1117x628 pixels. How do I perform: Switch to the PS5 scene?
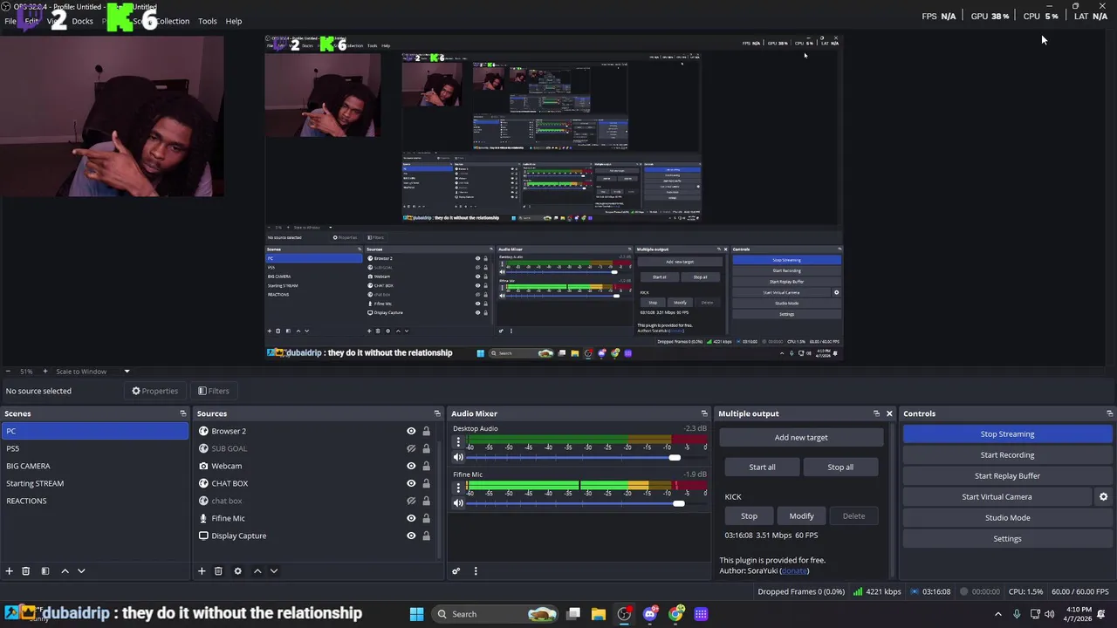[94, 448]
